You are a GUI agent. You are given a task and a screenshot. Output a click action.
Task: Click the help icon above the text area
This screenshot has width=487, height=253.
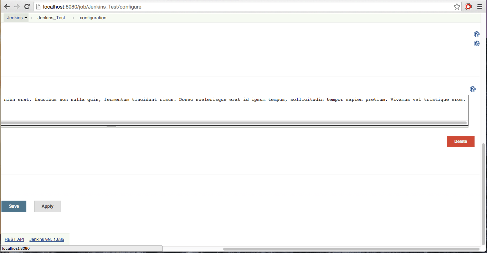473,89
